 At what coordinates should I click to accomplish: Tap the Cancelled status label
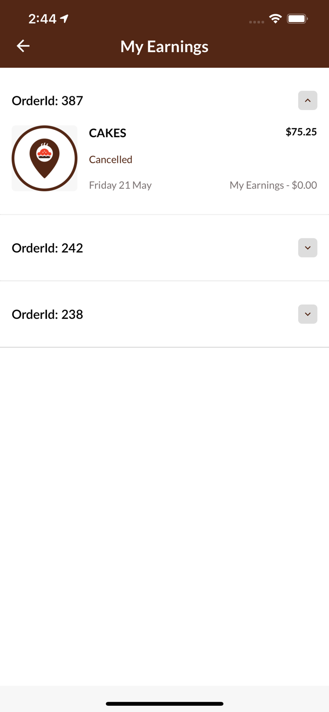pyautogui.click(x=111, y=159)
